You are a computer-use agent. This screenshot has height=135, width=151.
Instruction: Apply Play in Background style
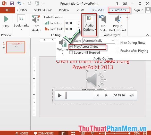(118, 23)
